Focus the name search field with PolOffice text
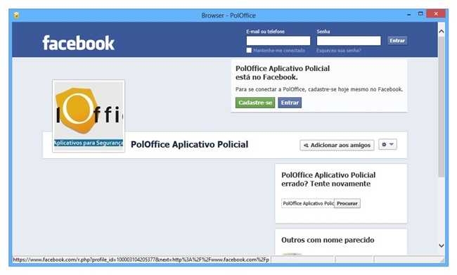The image size is (457, 275). [308, 203]
